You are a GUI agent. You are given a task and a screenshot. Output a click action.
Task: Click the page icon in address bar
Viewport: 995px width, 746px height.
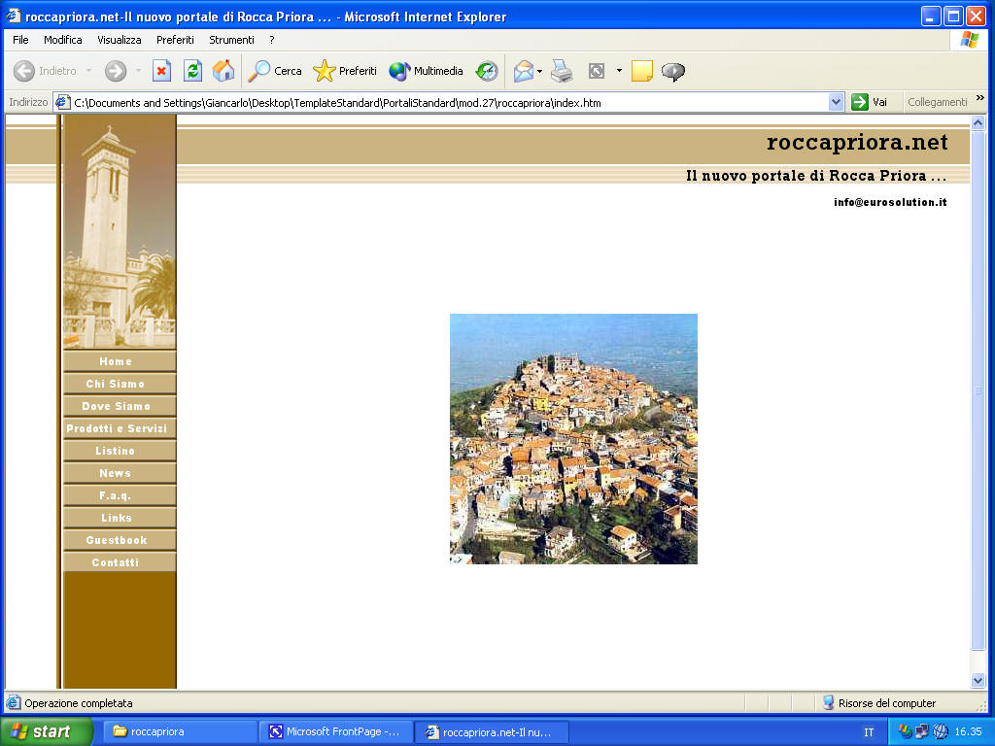click(62, 102)
